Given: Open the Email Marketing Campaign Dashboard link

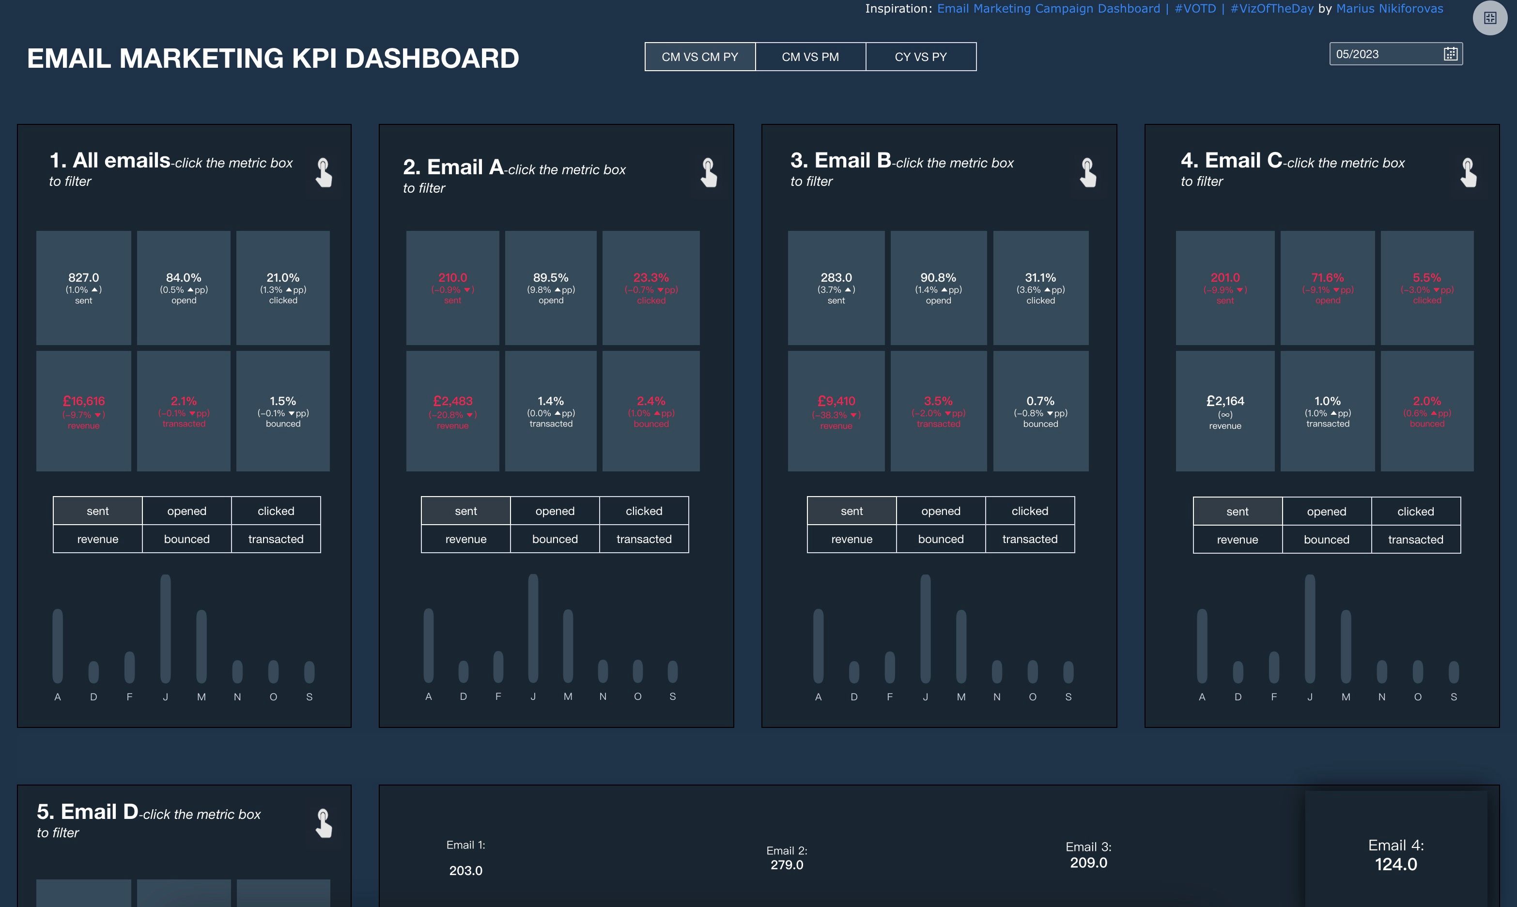Looking at the screenshot, I should pos(1048,9).
